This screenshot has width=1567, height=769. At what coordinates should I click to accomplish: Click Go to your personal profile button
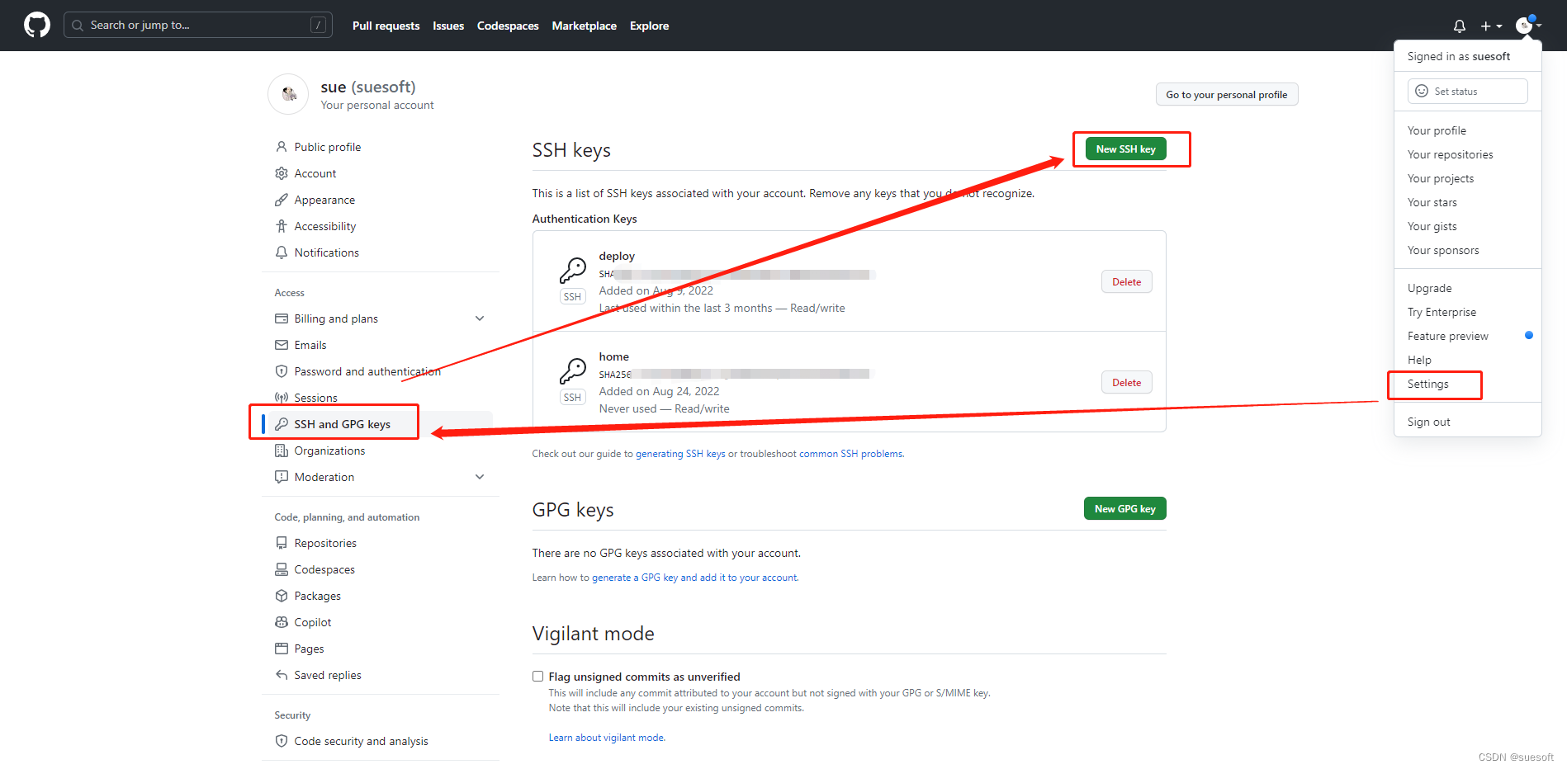coord(1227,94)
